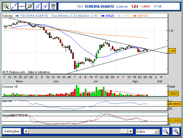The width and height of the screenshot is (183, 138).
Task: Open the Definições settings button
Action: [x=12, y=131]
